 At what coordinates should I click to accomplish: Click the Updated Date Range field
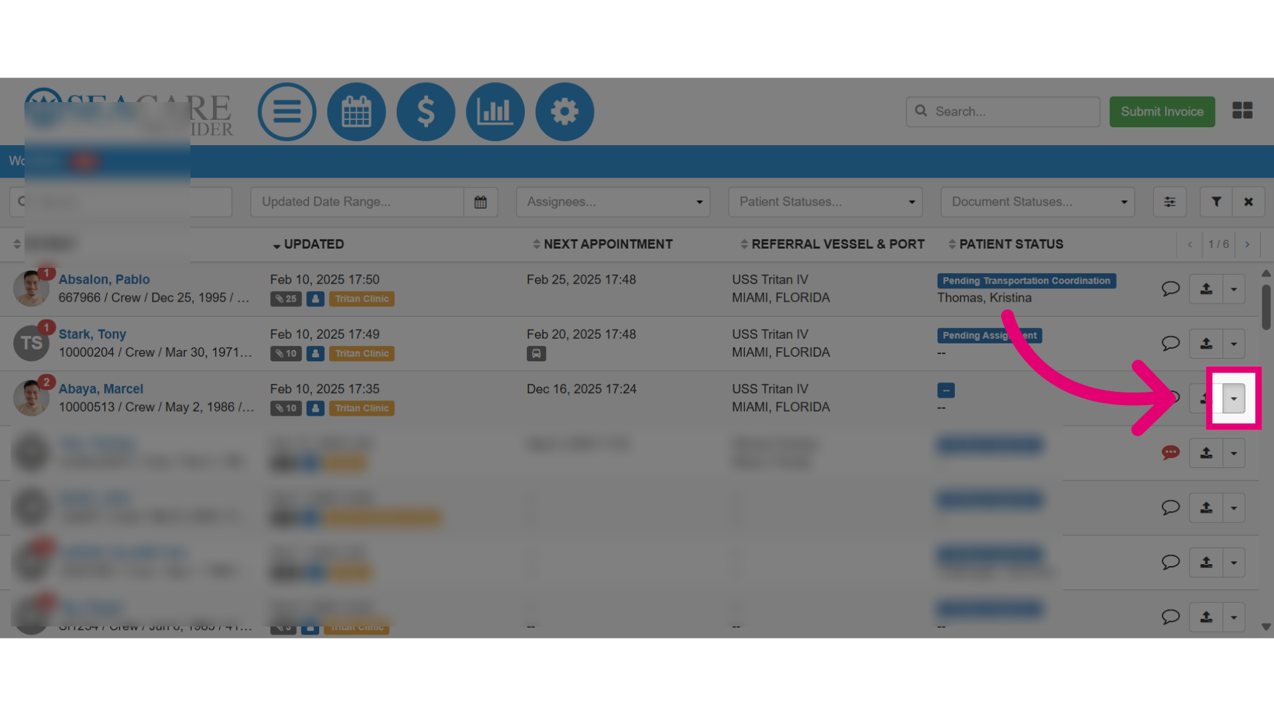pos(357,202)
